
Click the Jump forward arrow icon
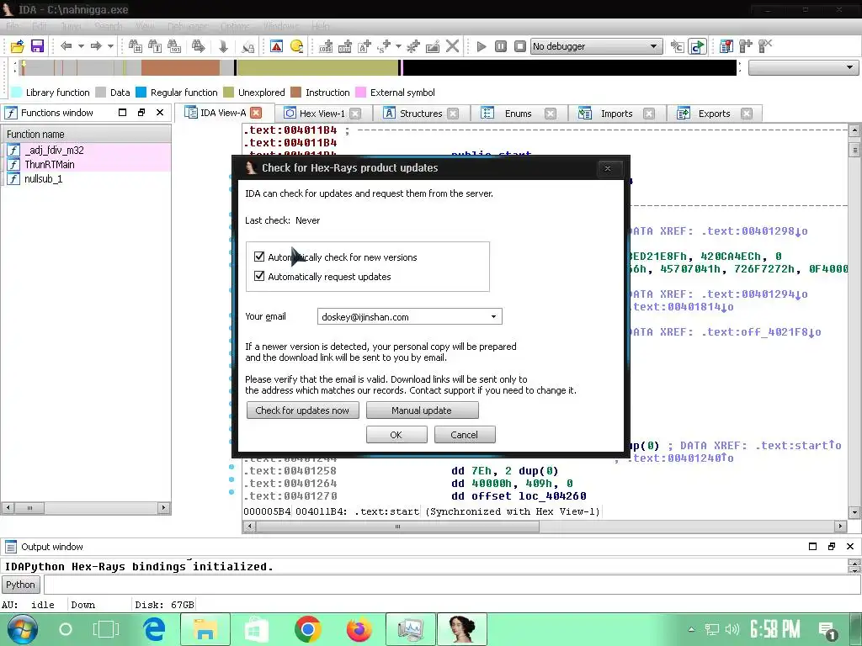pos(96,46)
